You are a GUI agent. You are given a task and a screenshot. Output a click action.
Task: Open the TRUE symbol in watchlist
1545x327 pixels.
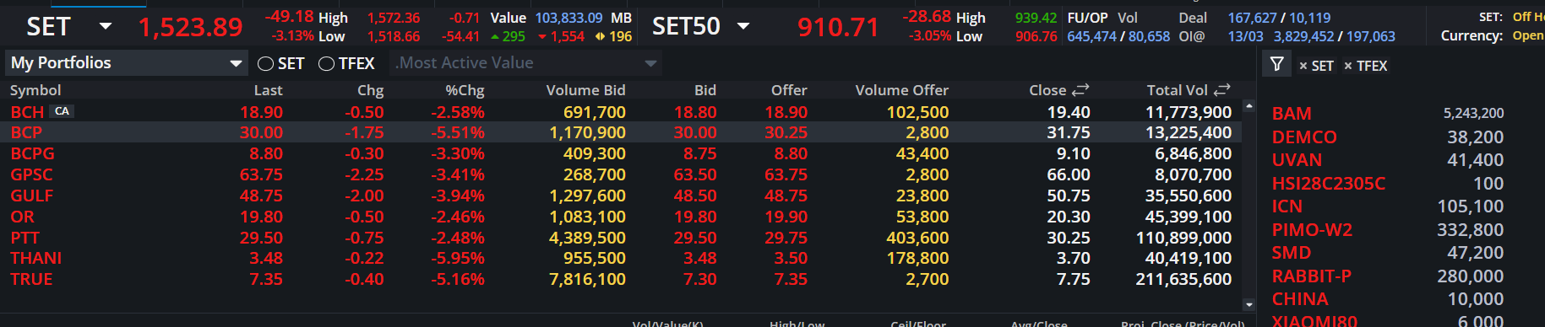point(31,279)
